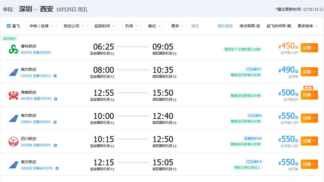This screenshot has height=182, width=324.
Task: Expand the 中转 / 经停 filter dropdown
Action: [x=41, y=26]
